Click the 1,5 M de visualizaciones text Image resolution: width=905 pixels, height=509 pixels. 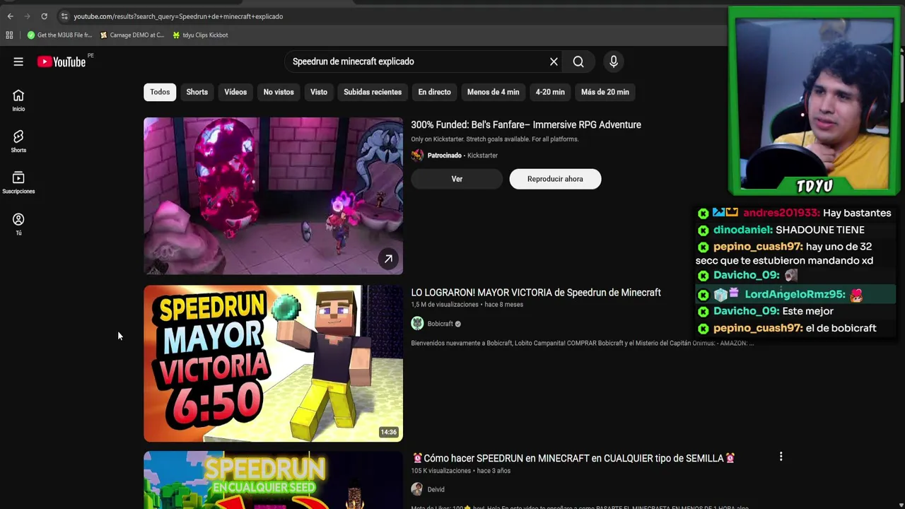coord(445,305)
